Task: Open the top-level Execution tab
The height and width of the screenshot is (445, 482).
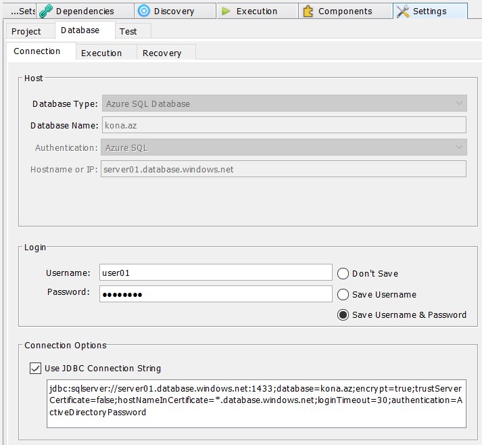Action: 257,11
